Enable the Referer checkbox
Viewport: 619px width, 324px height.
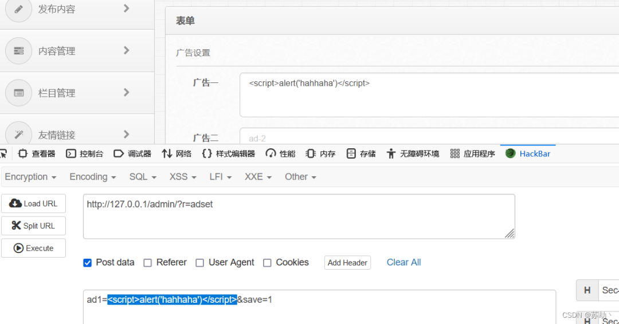click(148, 263)
